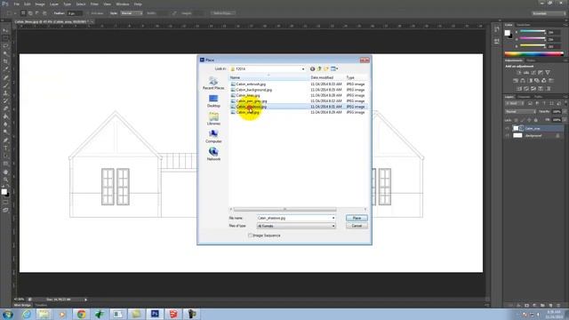Select Cabin_background.jpg file
The image size is (569, 320).
(253, 90)
